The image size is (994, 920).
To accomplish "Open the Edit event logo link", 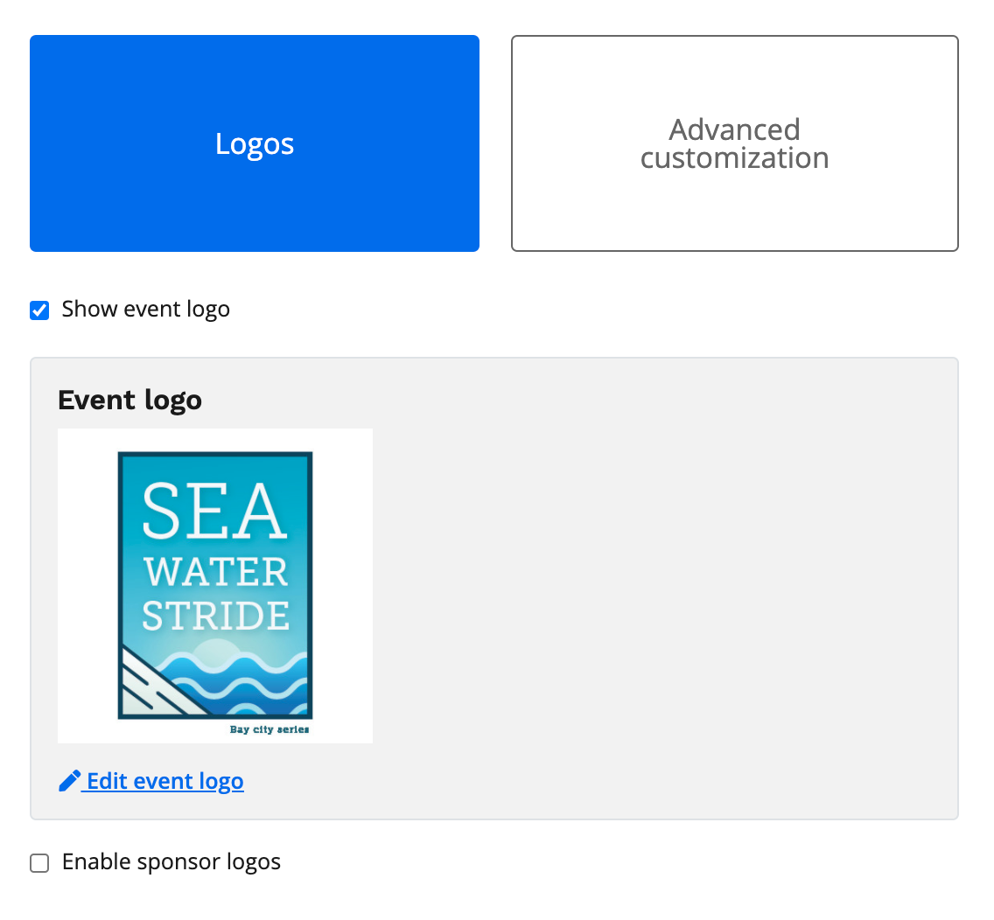I will pyautogui.click(x=165, y=781).
